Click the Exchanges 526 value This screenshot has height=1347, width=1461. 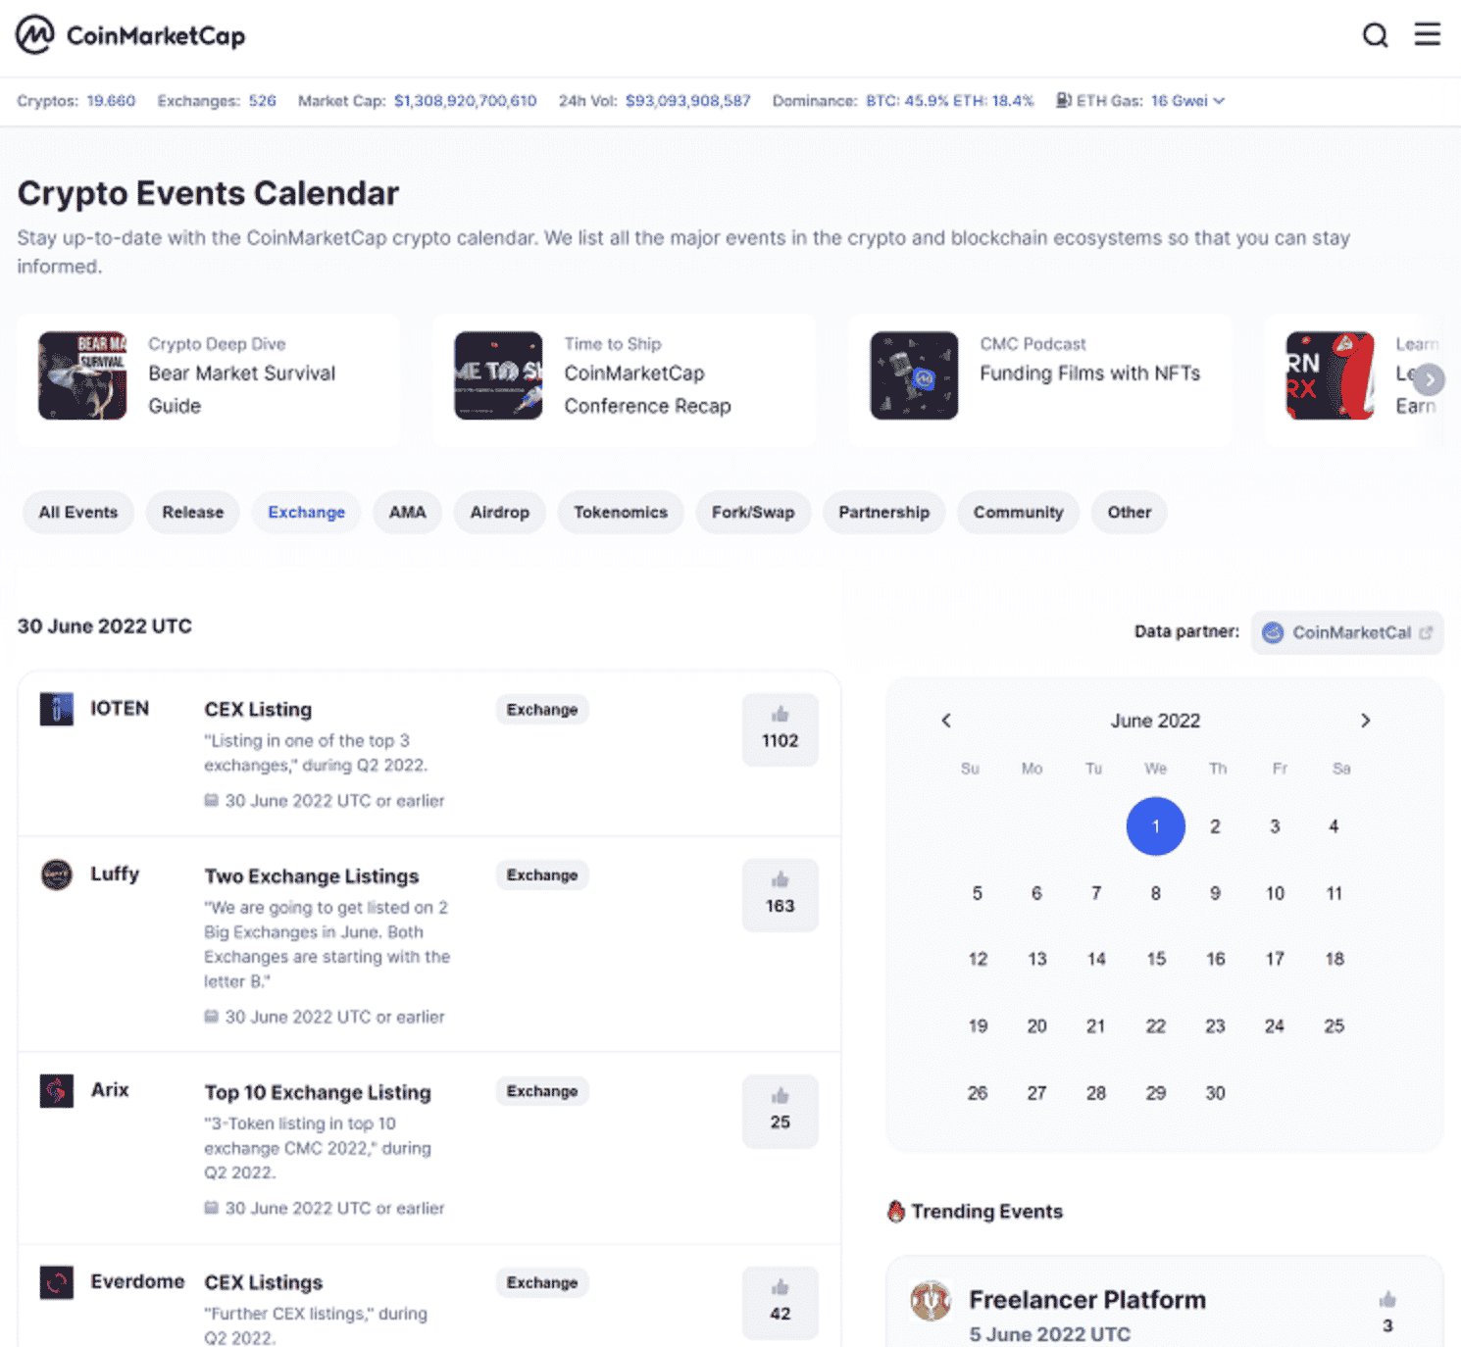click(x=262, y=101)
